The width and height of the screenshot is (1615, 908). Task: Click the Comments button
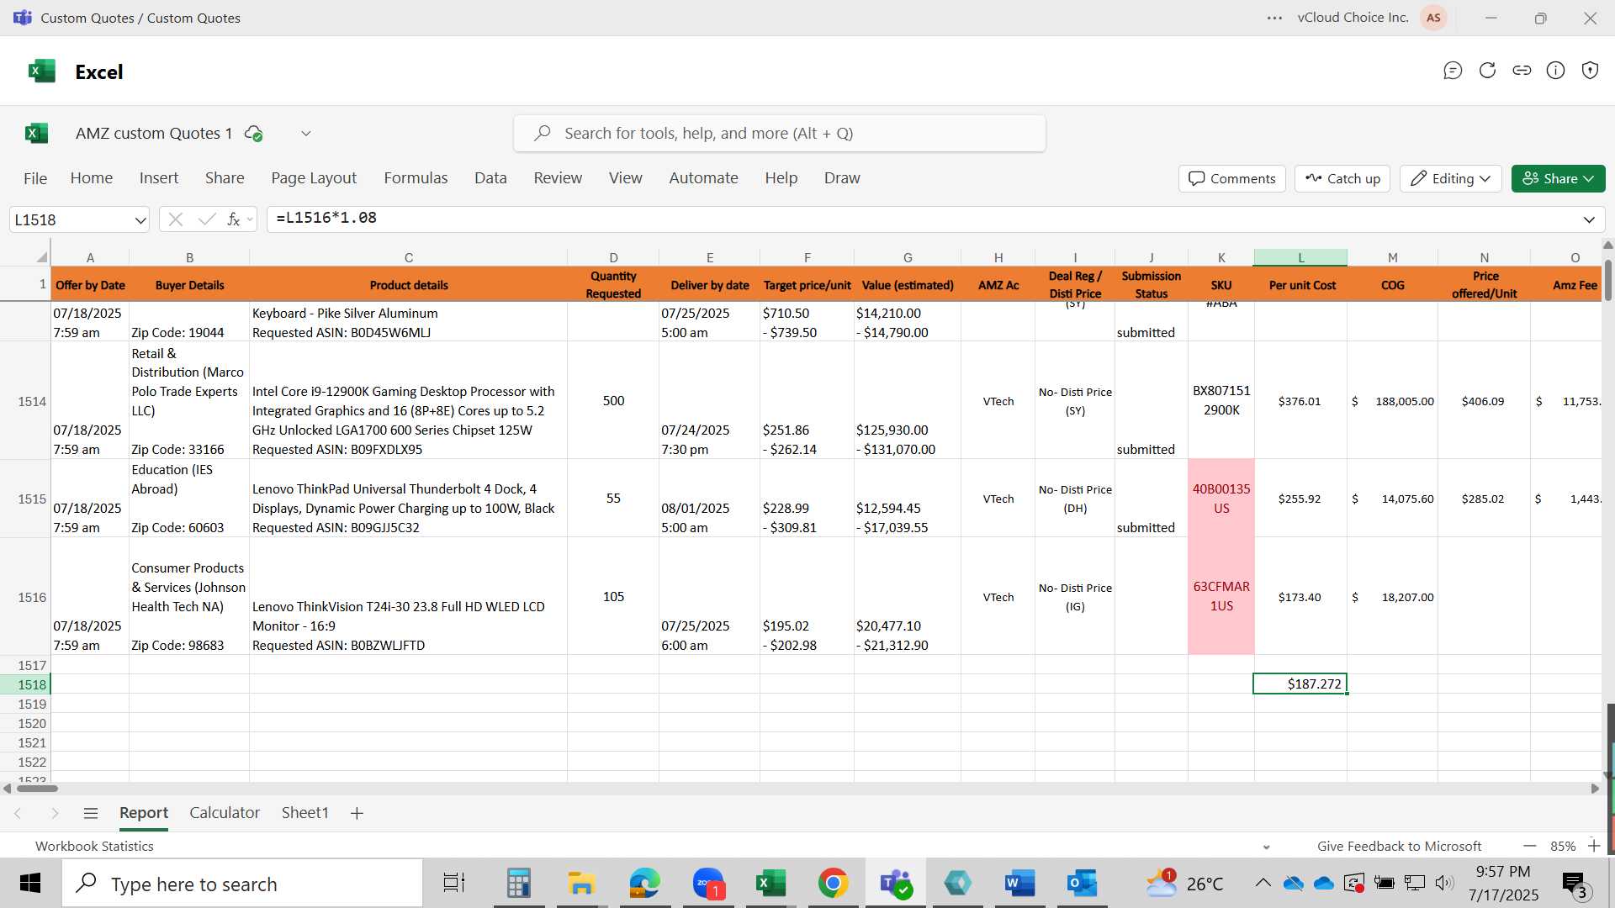click(1232, 178)
